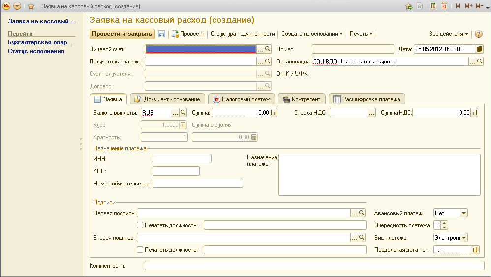491x277 pixels.
Task: Open date picker beside the Дата field
Action: click(x=480, y=49)
